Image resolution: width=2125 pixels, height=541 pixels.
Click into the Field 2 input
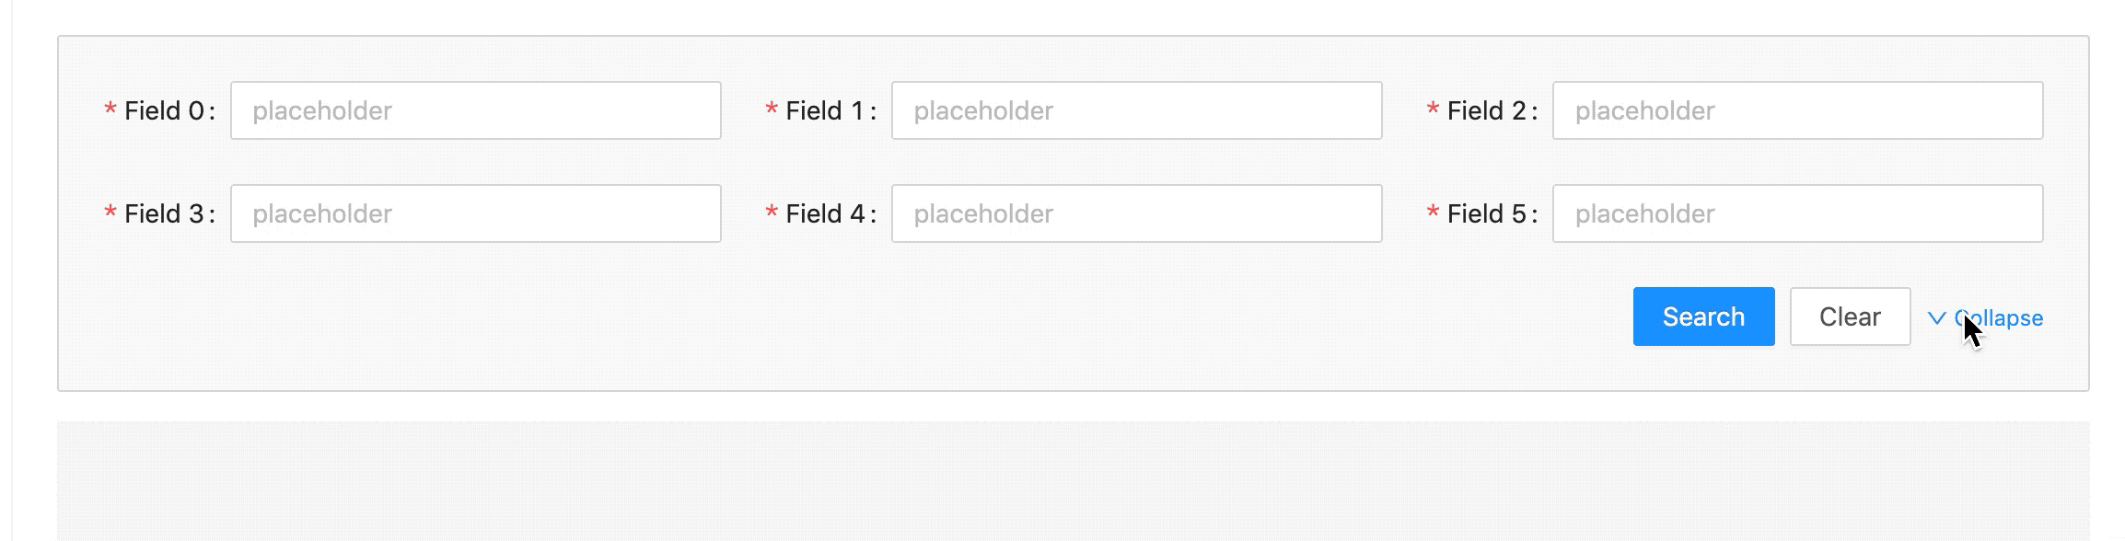[1797, 110]
